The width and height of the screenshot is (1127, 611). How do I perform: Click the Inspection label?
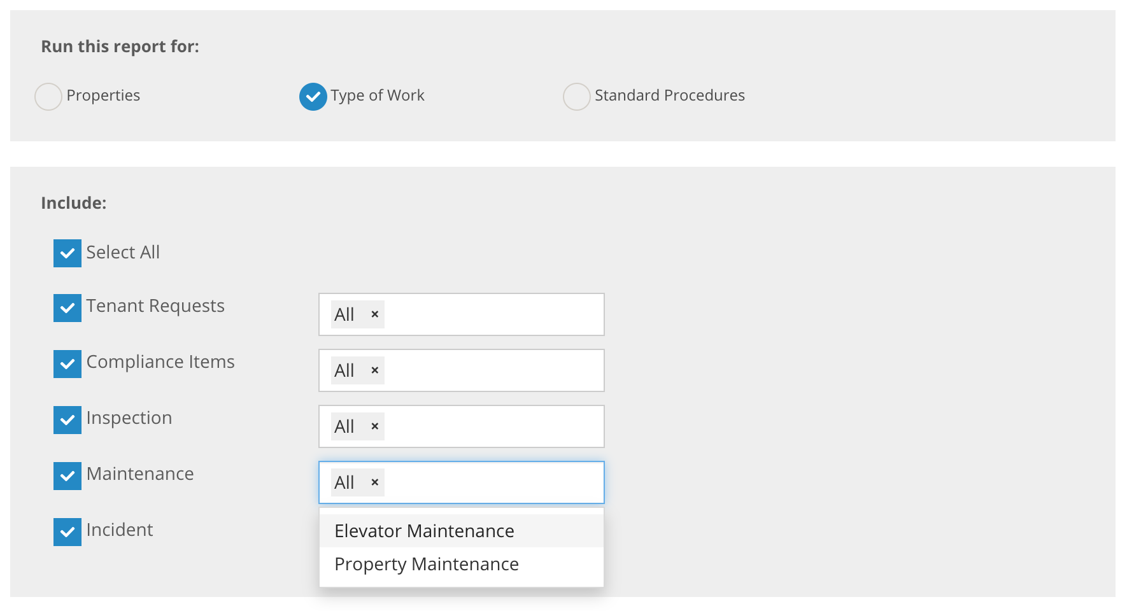pyautogui.click(x=129, y=418)
